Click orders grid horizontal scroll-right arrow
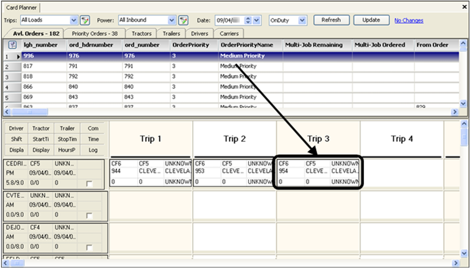 coord(454,112)
